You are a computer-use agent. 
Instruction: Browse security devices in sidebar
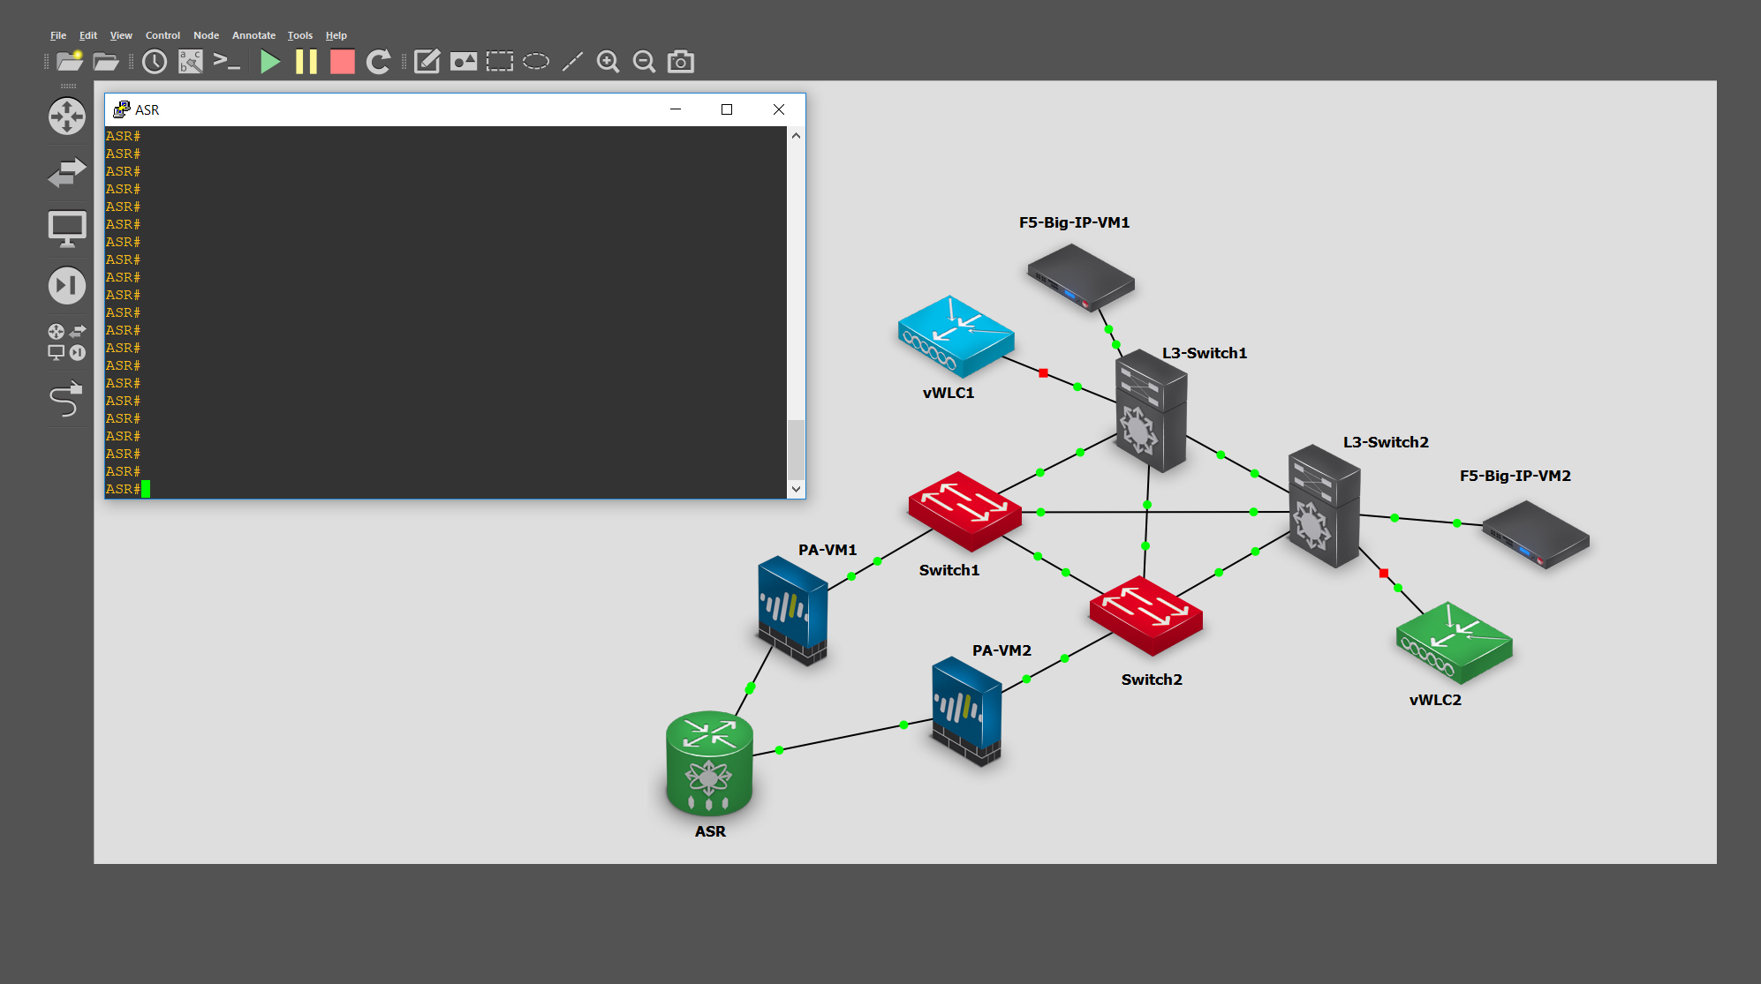tap(67, 285)
